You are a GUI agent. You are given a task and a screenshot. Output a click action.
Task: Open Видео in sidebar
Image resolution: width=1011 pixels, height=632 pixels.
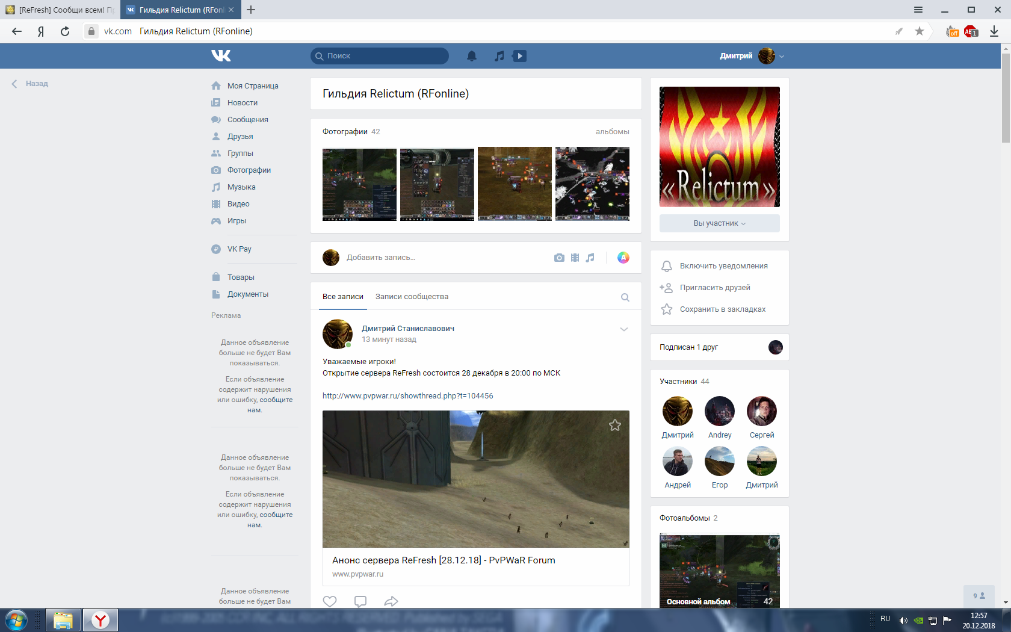pyautogui.click(x=238, y=204)
